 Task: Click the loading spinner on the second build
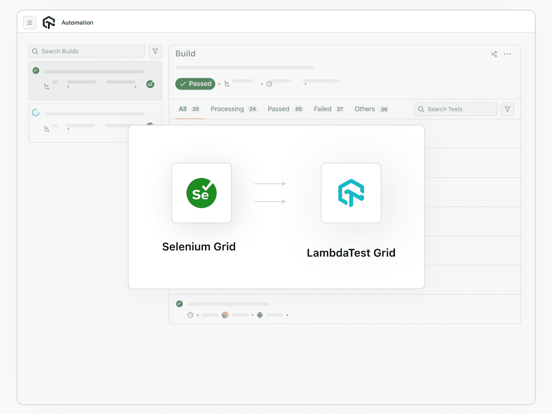point(36,112)
